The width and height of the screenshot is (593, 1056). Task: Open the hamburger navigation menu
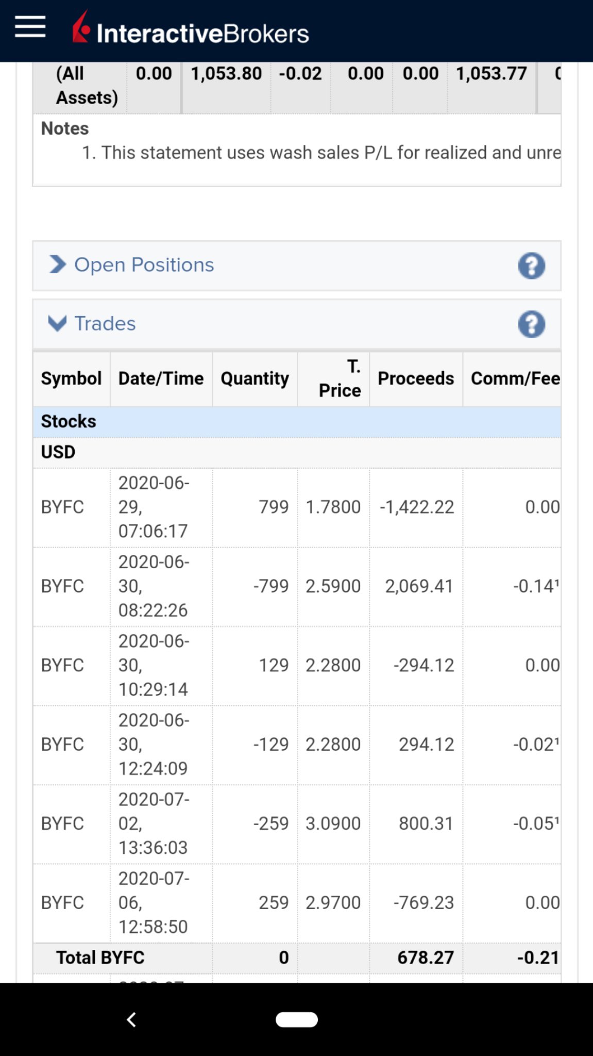pyautogui.click(x=30, y=27)
